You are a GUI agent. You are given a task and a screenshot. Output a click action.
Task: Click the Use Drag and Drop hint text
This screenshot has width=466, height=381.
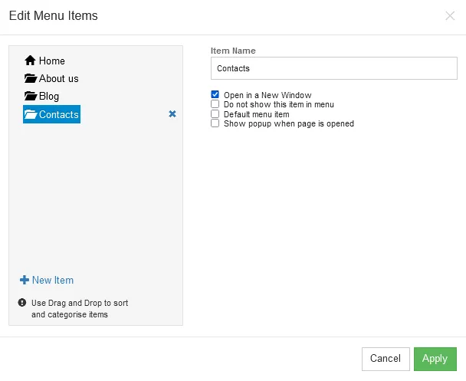[80, 308]
